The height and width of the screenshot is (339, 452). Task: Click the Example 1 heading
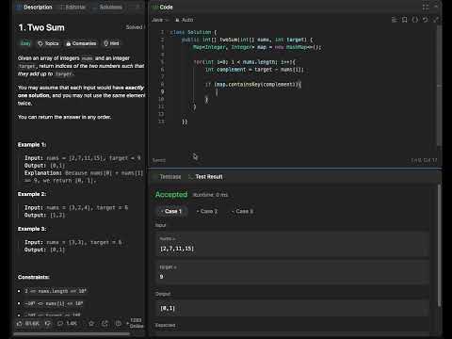[32, 145]
